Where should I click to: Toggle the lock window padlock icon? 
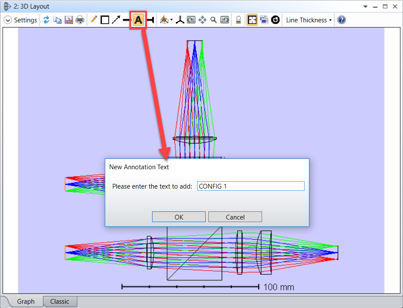point(238,20)
